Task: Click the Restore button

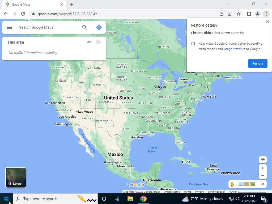Action: 258,63
